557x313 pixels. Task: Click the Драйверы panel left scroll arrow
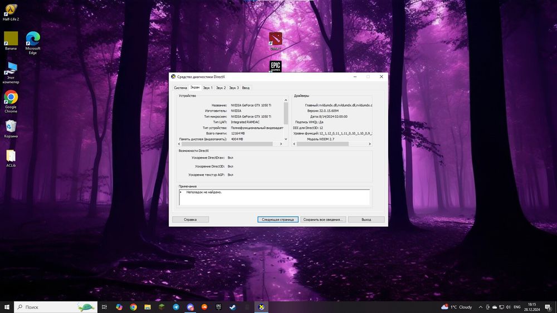click(x=294, y=144)
